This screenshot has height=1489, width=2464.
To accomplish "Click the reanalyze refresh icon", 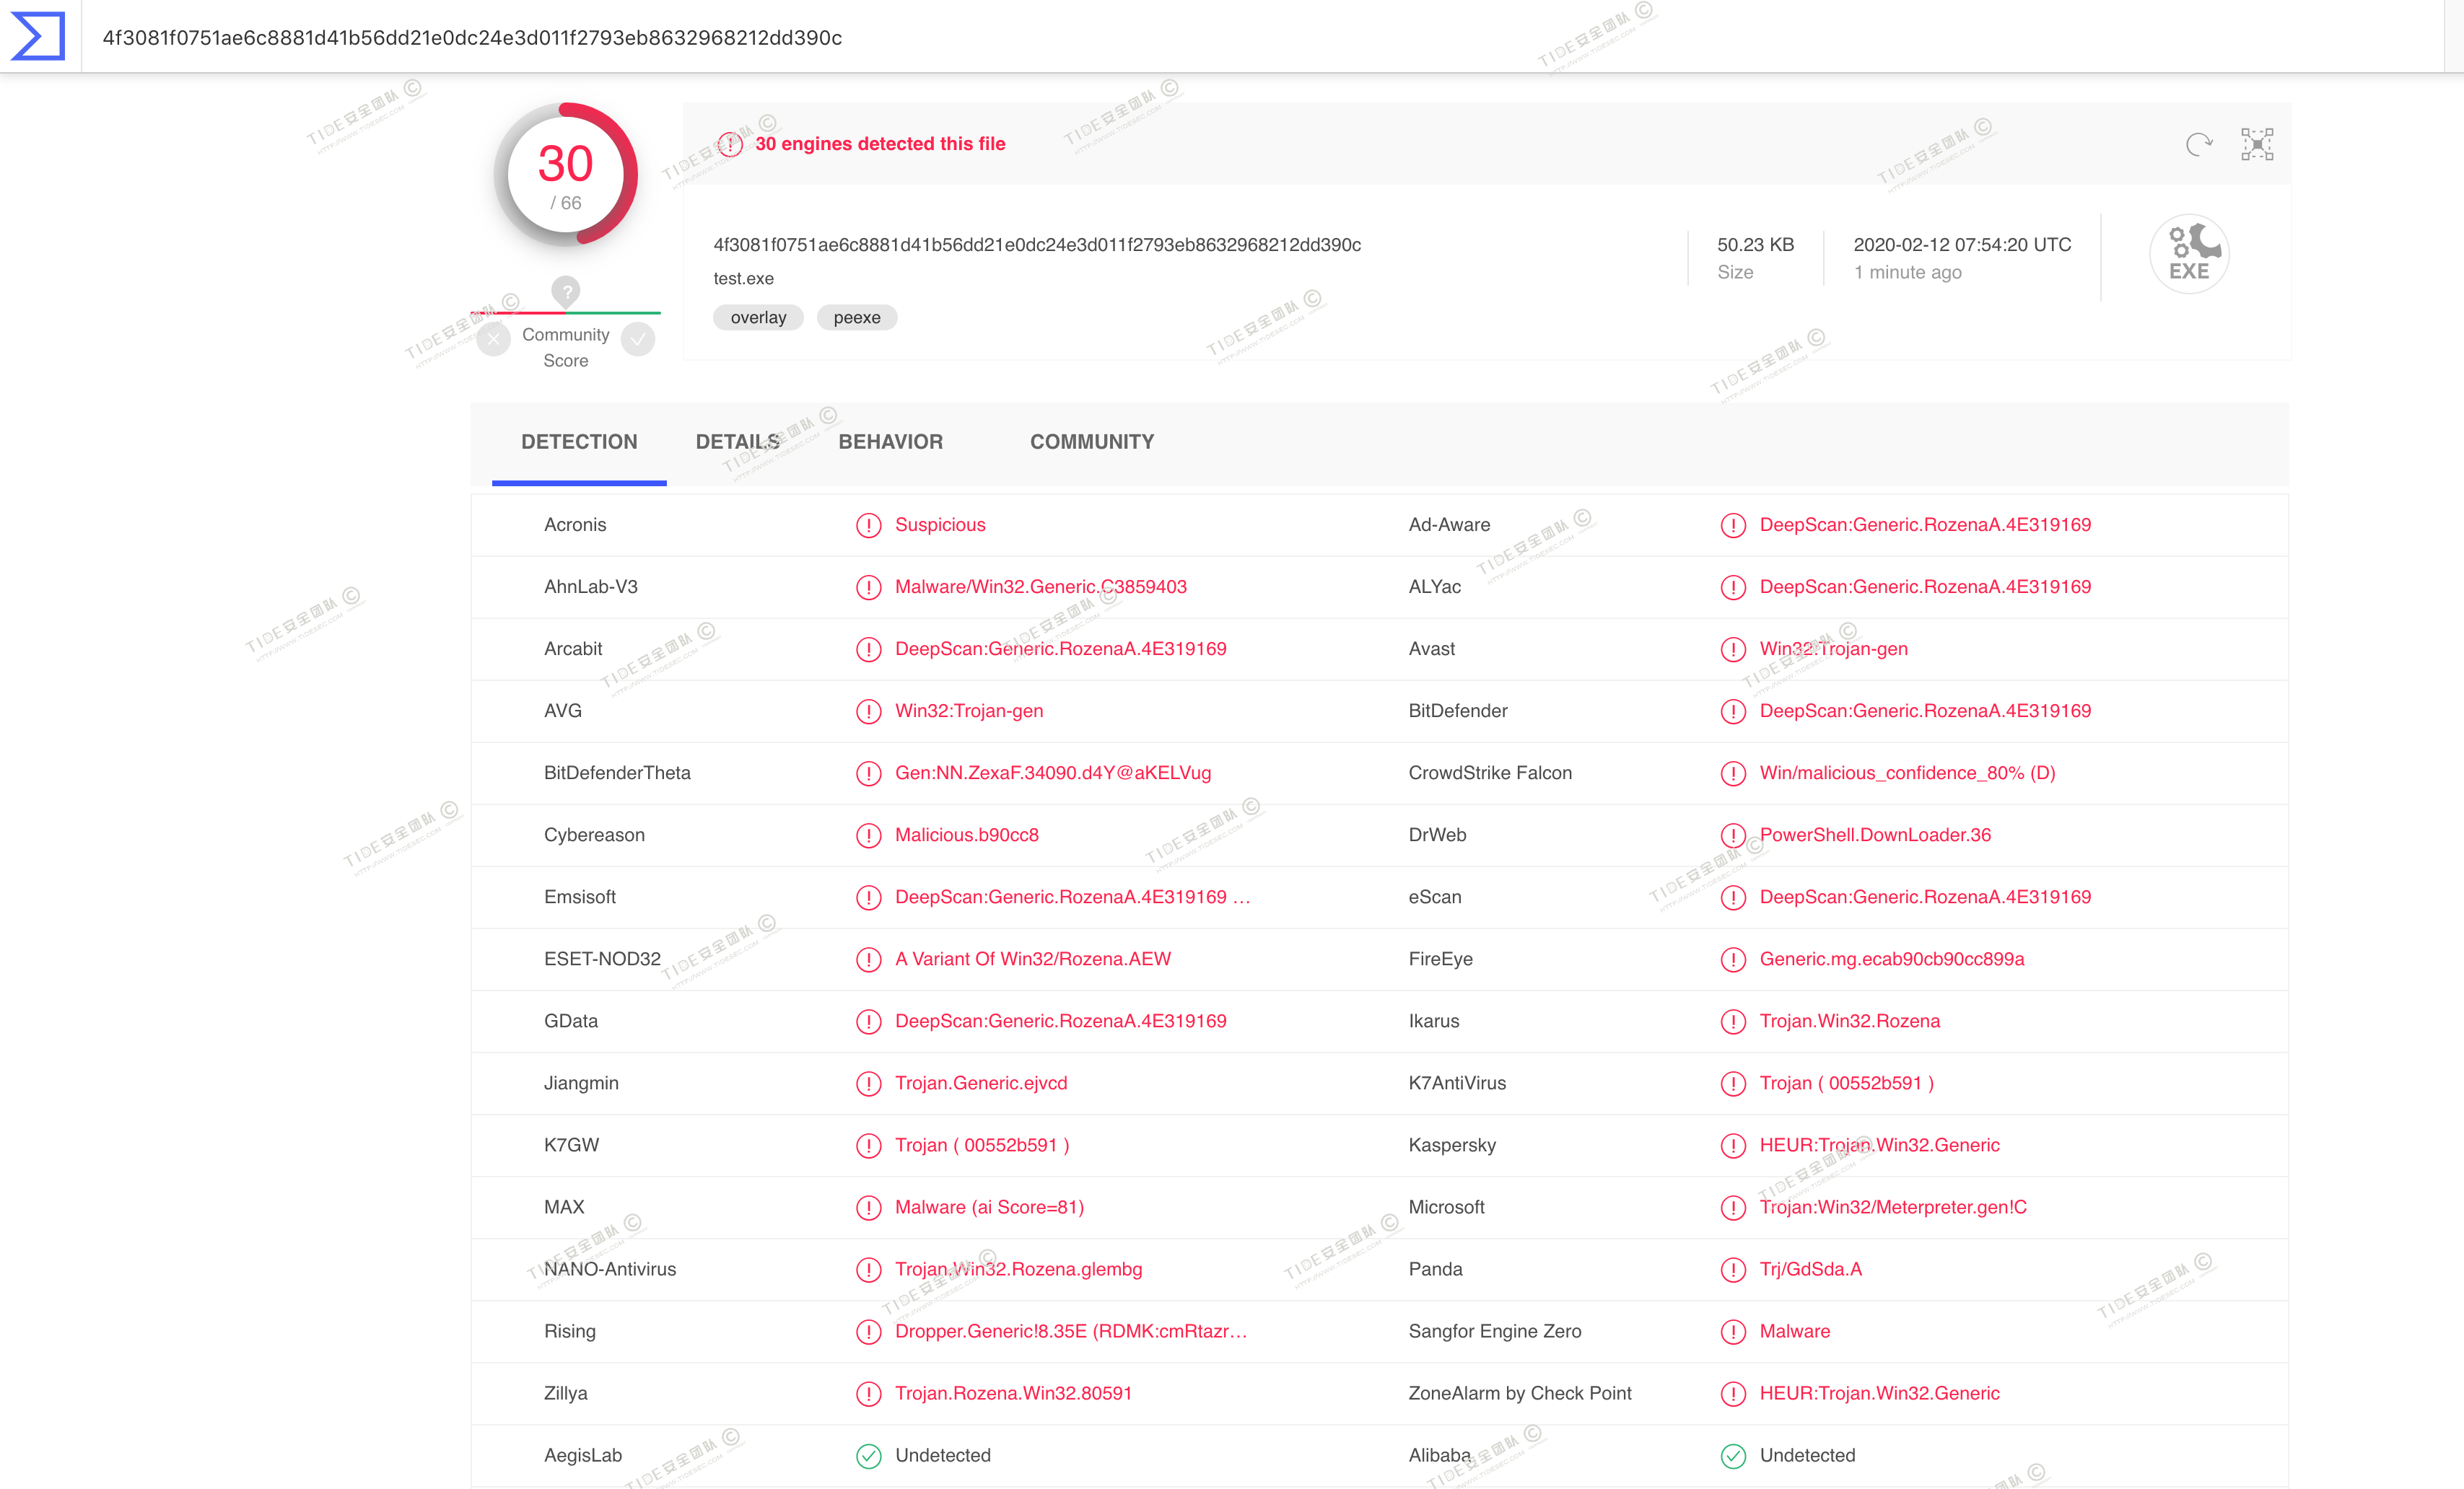I will tap(2199, 144).
